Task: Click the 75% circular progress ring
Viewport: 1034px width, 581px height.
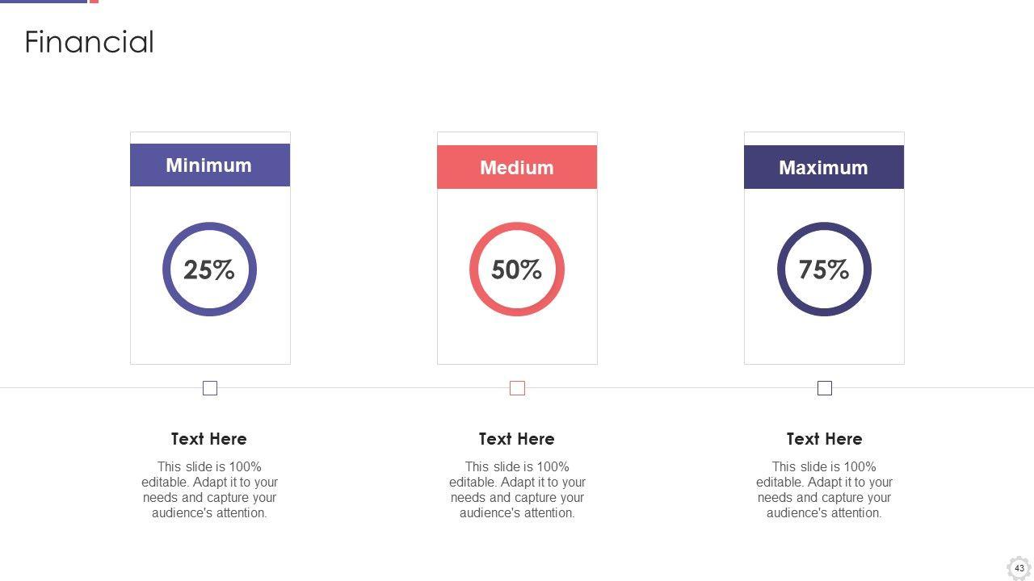Action: (824, 270)
